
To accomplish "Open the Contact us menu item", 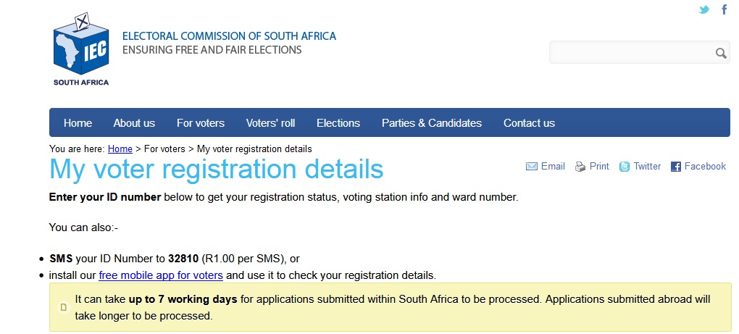I will point(529,123).
